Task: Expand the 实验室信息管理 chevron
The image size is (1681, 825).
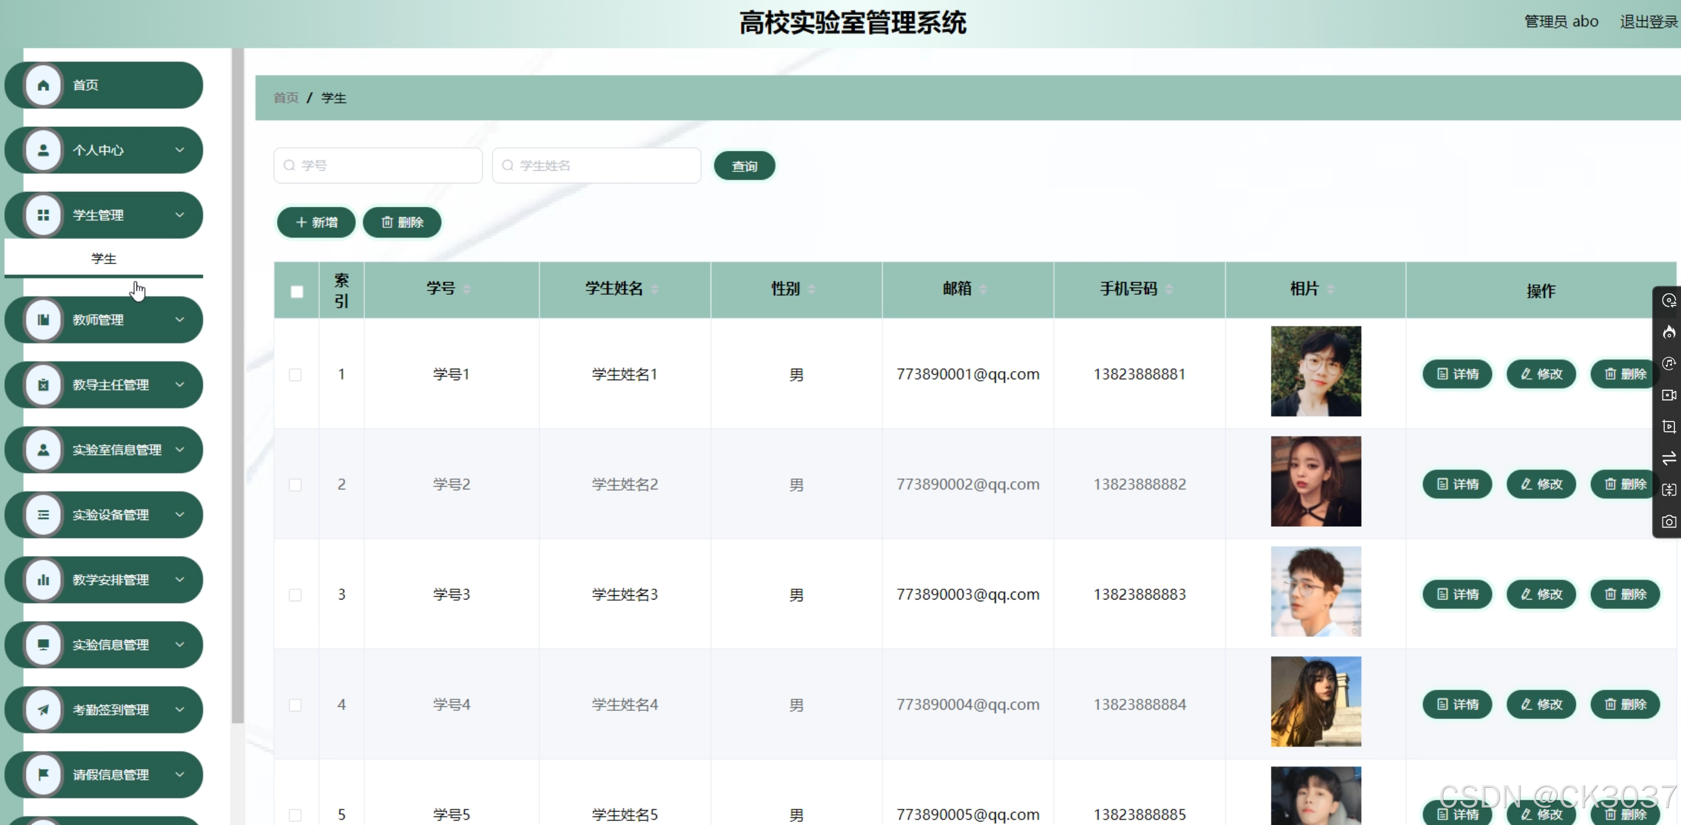Action: pyautogui.click(x=179, y=450)
